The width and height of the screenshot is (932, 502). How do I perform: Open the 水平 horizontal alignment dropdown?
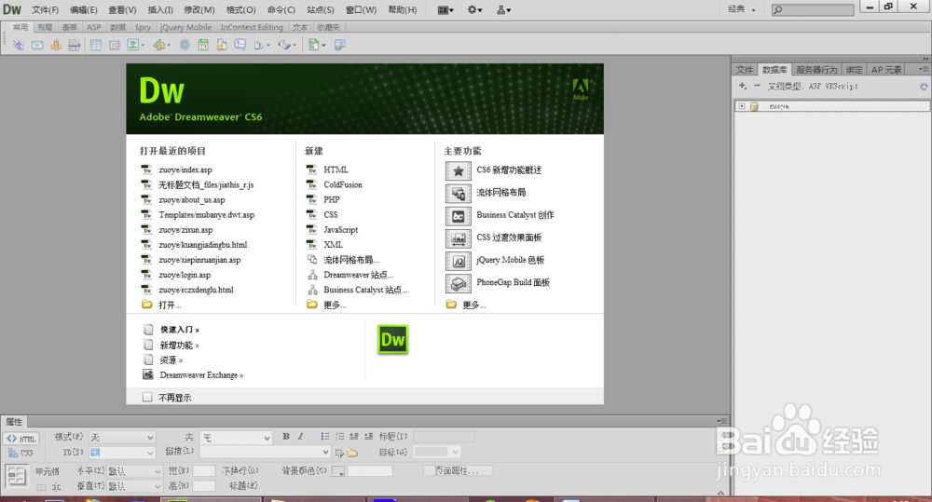click(134, 471)
